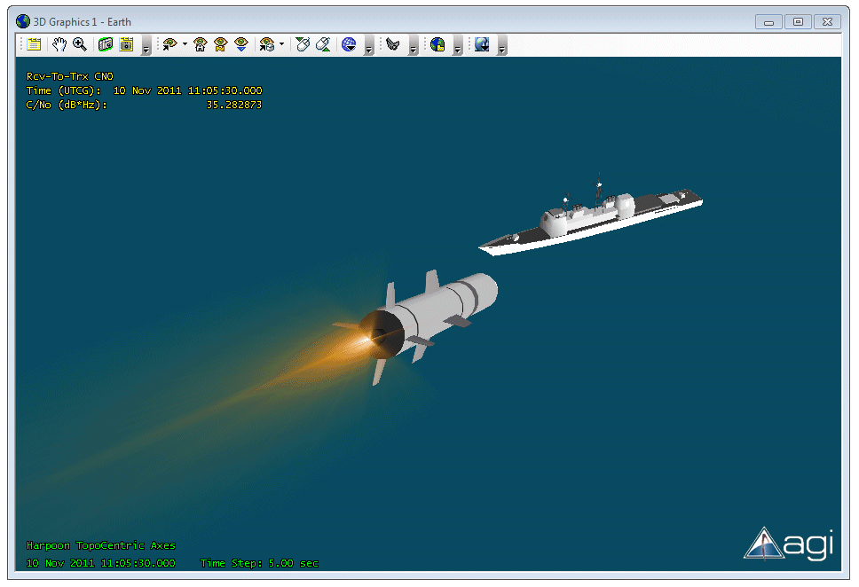Toggle the first mouse mode icon

coord(303,44)
